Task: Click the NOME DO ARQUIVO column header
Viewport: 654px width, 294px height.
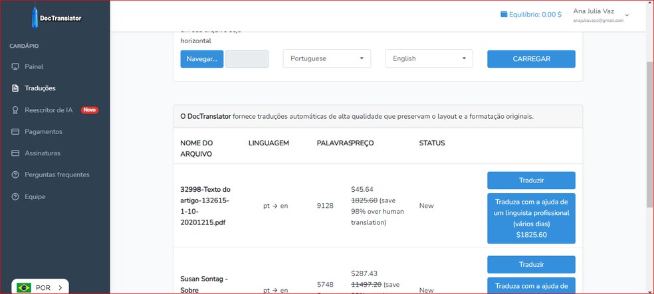Action: click(197, 149)
